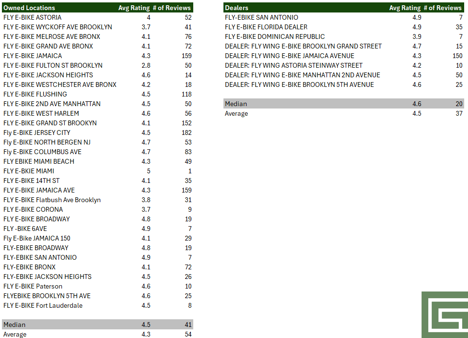Select FLY EBIKE MIAMI BEACH cell
The height and width of the screenshot is (338, 468).
39,161
